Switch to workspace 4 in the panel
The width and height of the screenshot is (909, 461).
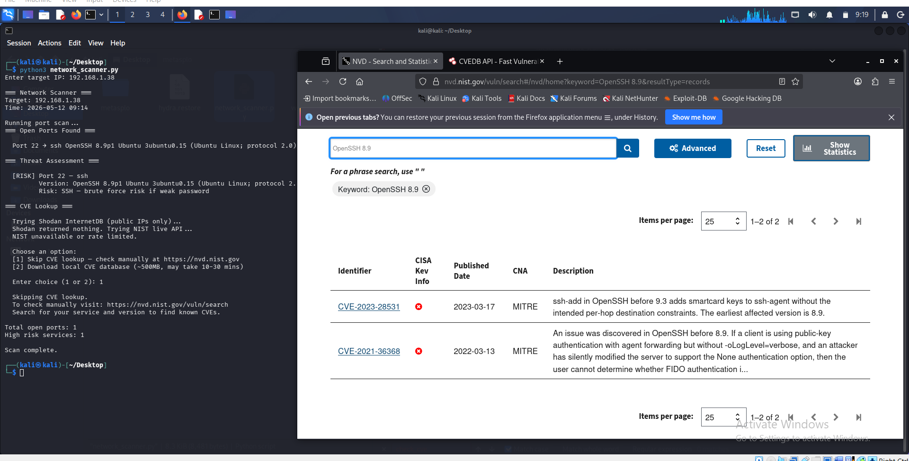162,15
